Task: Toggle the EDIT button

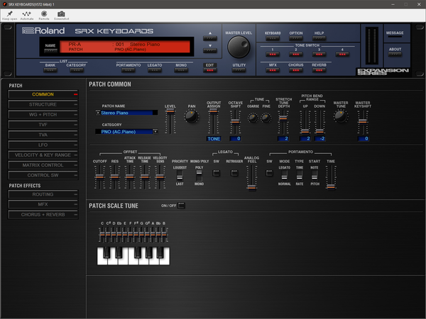Action: pos(210,70)
